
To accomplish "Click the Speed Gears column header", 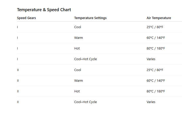I will coord(26,18).
